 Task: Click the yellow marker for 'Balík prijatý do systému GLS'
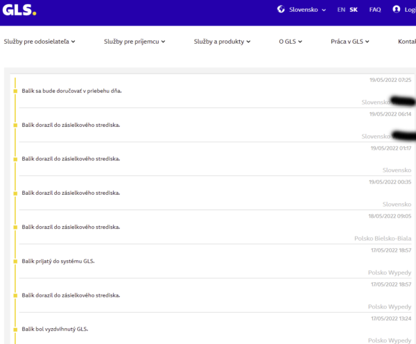(15, 261)
